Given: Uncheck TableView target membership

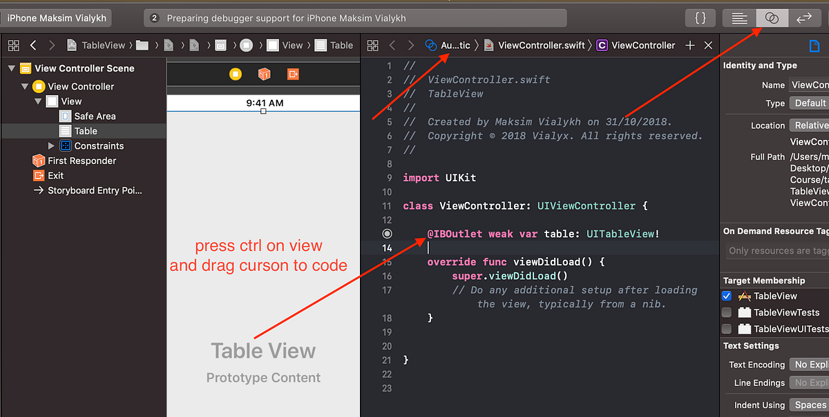Looking at the screenshot, I should coord(726,296).
